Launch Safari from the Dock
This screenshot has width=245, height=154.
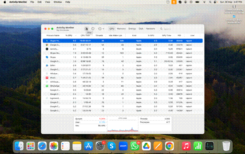click(42, 146)
